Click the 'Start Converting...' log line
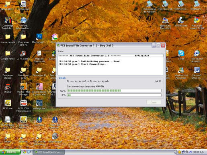This screenshot has height=155, width=207. click(x=83, y=64)
